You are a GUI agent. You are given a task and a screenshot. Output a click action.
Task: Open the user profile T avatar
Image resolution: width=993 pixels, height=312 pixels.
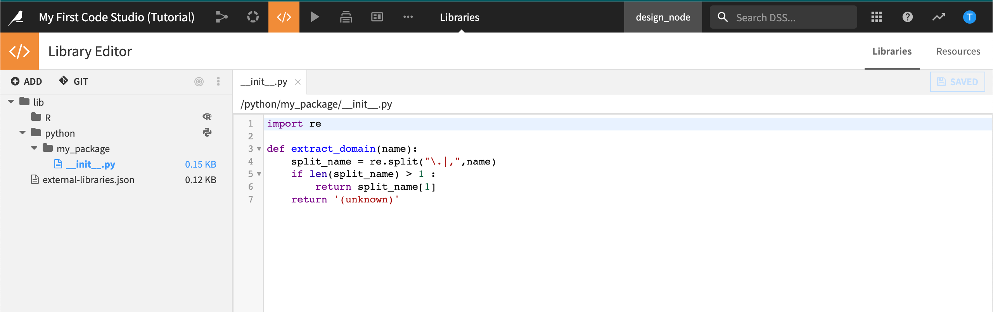970,17
